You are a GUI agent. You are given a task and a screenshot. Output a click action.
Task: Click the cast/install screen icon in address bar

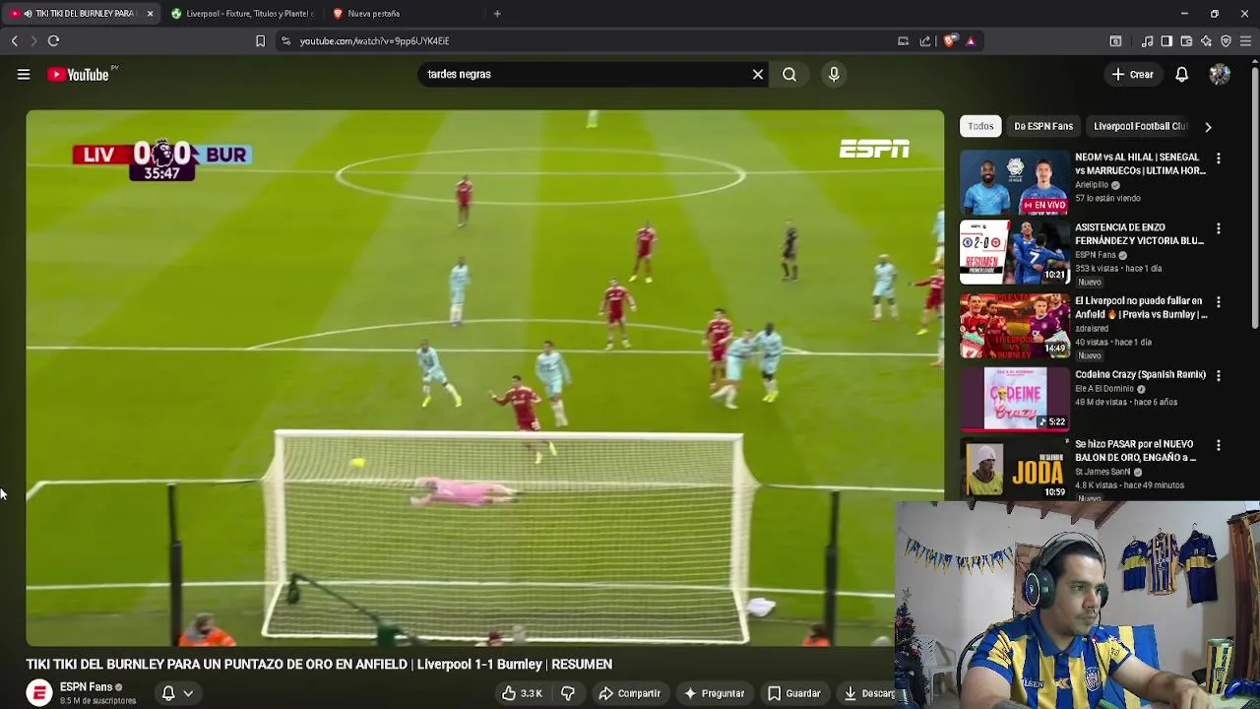coord(903,40)
